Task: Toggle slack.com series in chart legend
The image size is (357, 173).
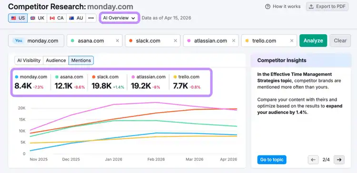Action: pos(105,77)
